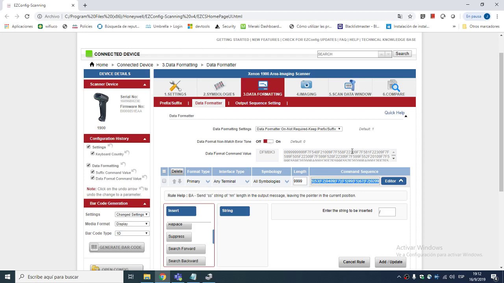Toggle the Data Formatting checkbox
The width and height of the screenshot is (504, 283).
[89, 165]
